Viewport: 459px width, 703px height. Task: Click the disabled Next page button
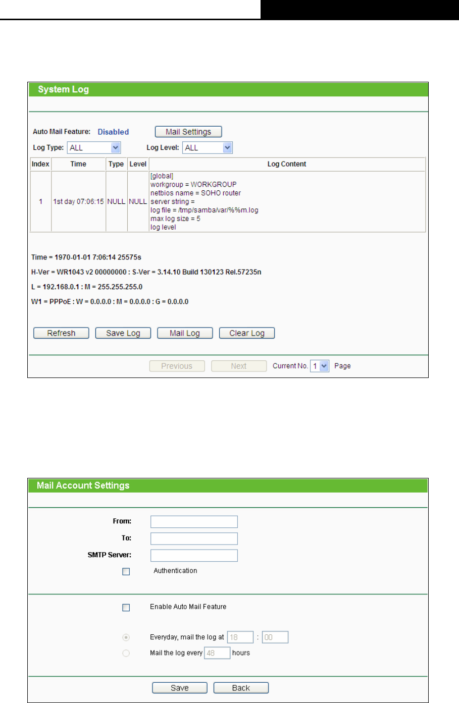tap(239, 366)
